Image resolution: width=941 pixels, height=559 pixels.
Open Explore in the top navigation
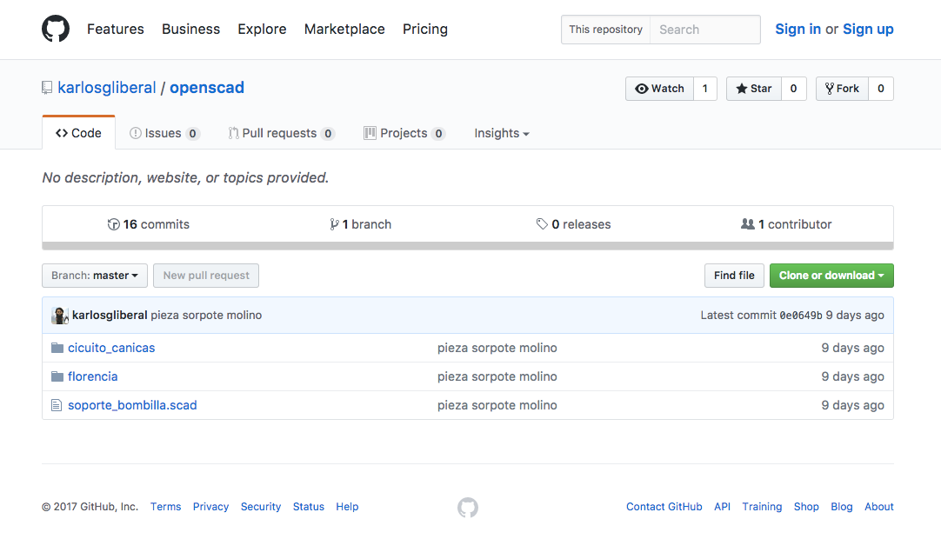click(263, 30)
